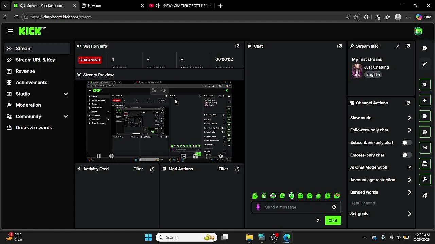Toggle the stream preview widget icon

[425, 85]
